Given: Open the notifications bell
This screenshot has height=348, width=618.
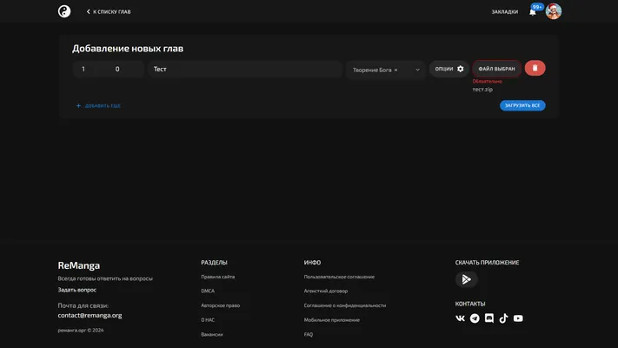Looking at the screenshot, I should (533, 12).
